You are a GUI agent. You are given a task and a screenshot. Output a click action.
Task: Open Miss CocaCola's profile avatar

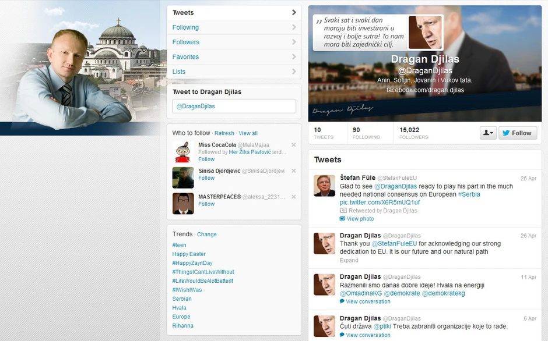(183, 152)
